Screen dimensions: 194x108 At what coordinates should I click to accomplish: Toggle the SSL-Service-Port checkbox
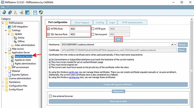click(48, 34)
